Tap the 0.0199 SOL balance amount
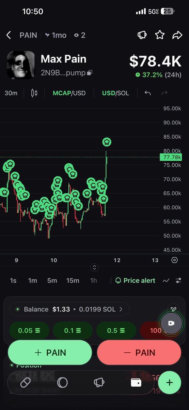 (x=97, y=309)
